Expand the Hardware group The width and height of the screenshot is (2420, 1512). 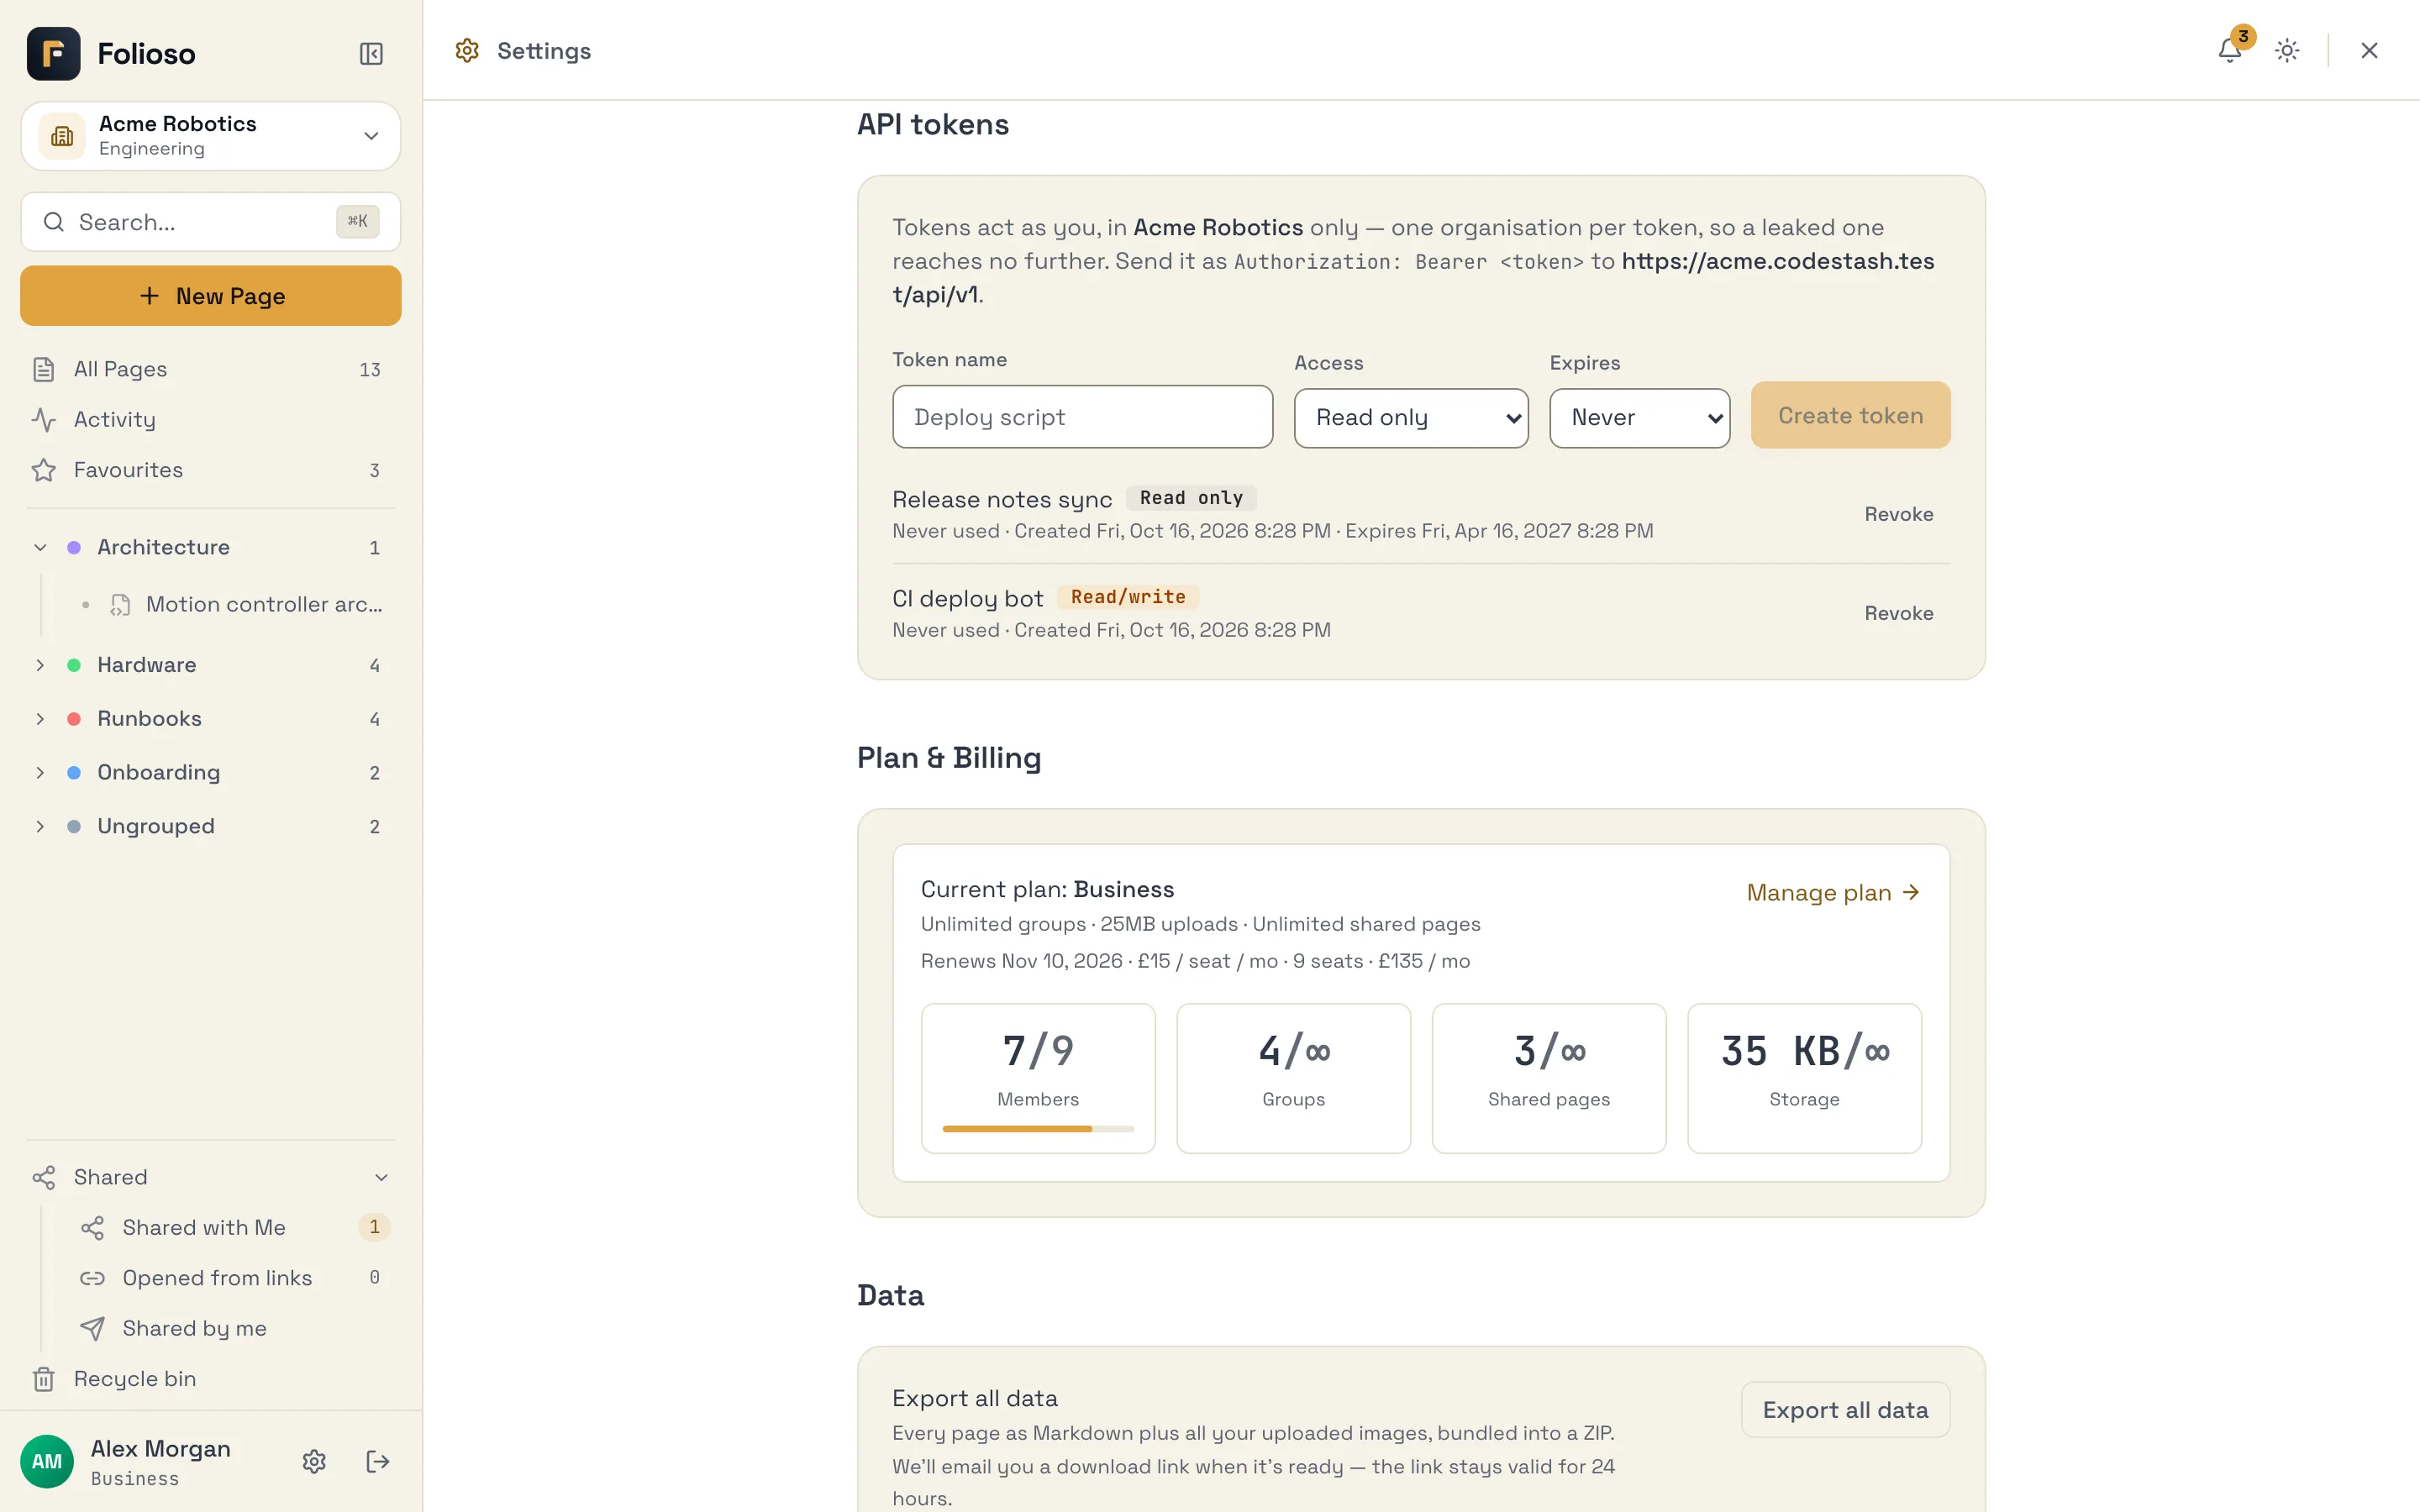point(40,665)
